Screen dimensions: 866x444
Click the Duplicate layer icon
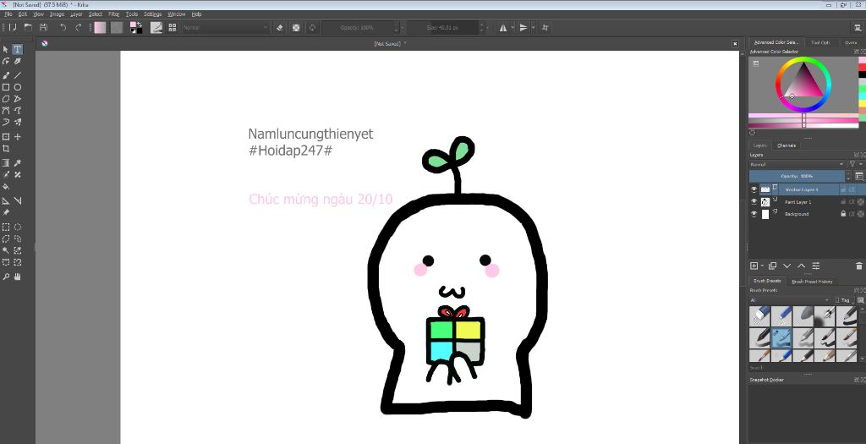tap(773, 266)
